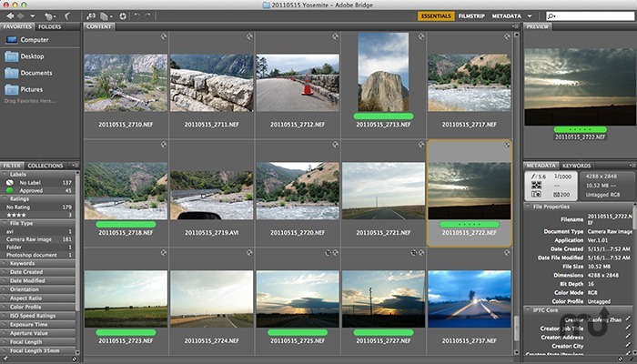Click the settings badge on 20110515_2722.NEF thumbnail
This screenshot has height=364, width=637.
click(x=507, y=145)
